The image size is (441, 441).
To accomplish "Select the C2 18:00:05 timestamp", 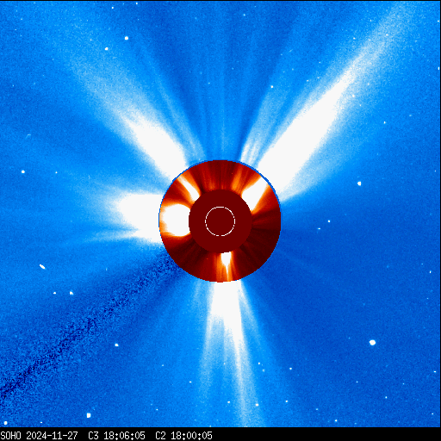I will point(183,436).
